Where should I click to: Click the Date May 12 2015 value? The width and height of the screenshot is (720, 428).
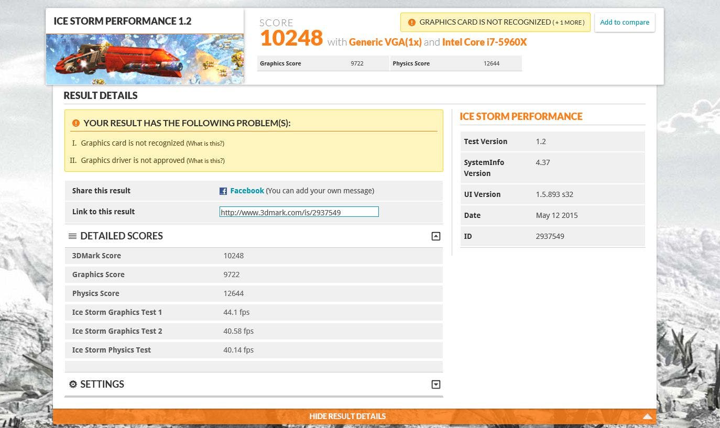pos(557,215)
